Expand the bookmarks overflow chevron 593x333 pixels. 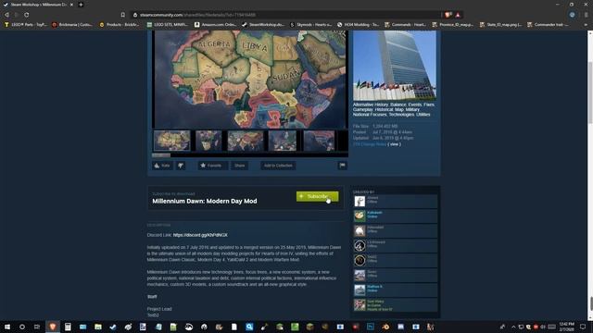[x=586, y=25]
